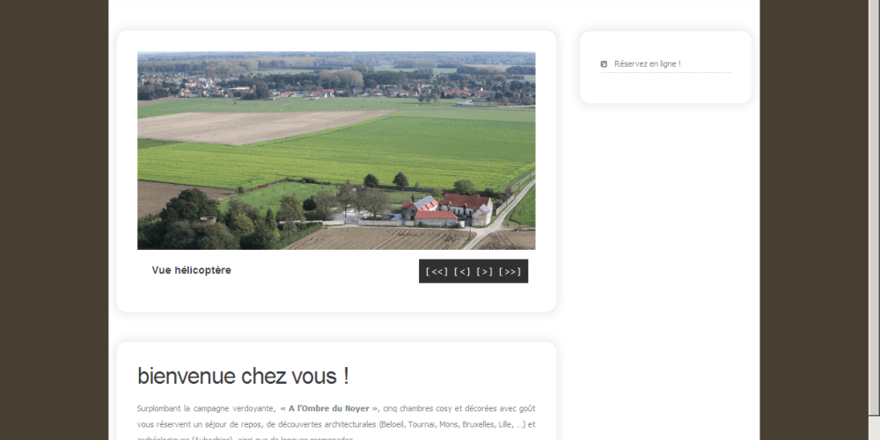Click the word Beloeil in paragraph
Viewport: 880px width, 440px height.
click(x=392, y=424)
